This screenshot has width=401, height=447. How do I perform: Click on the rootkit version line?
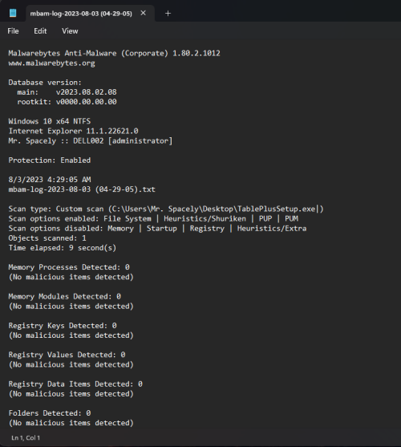(x=67, y=102)
